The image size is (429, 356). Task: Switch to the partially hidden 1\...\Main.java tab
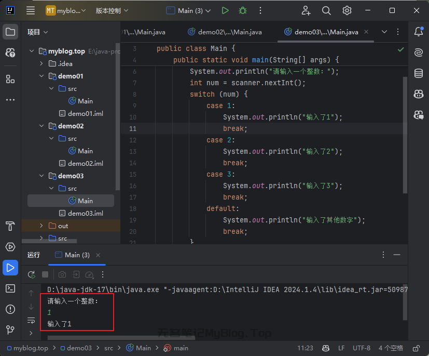[x=144, y=32]
